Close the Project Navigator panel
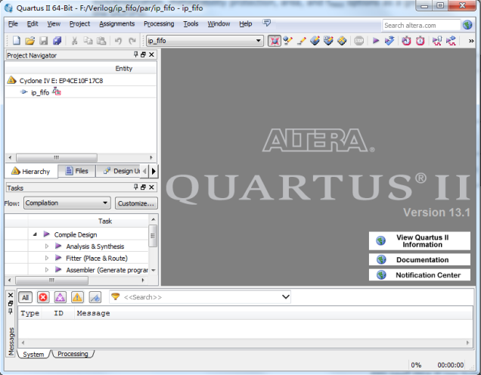This screenshot has width=481, height=375. pos(151,54)
